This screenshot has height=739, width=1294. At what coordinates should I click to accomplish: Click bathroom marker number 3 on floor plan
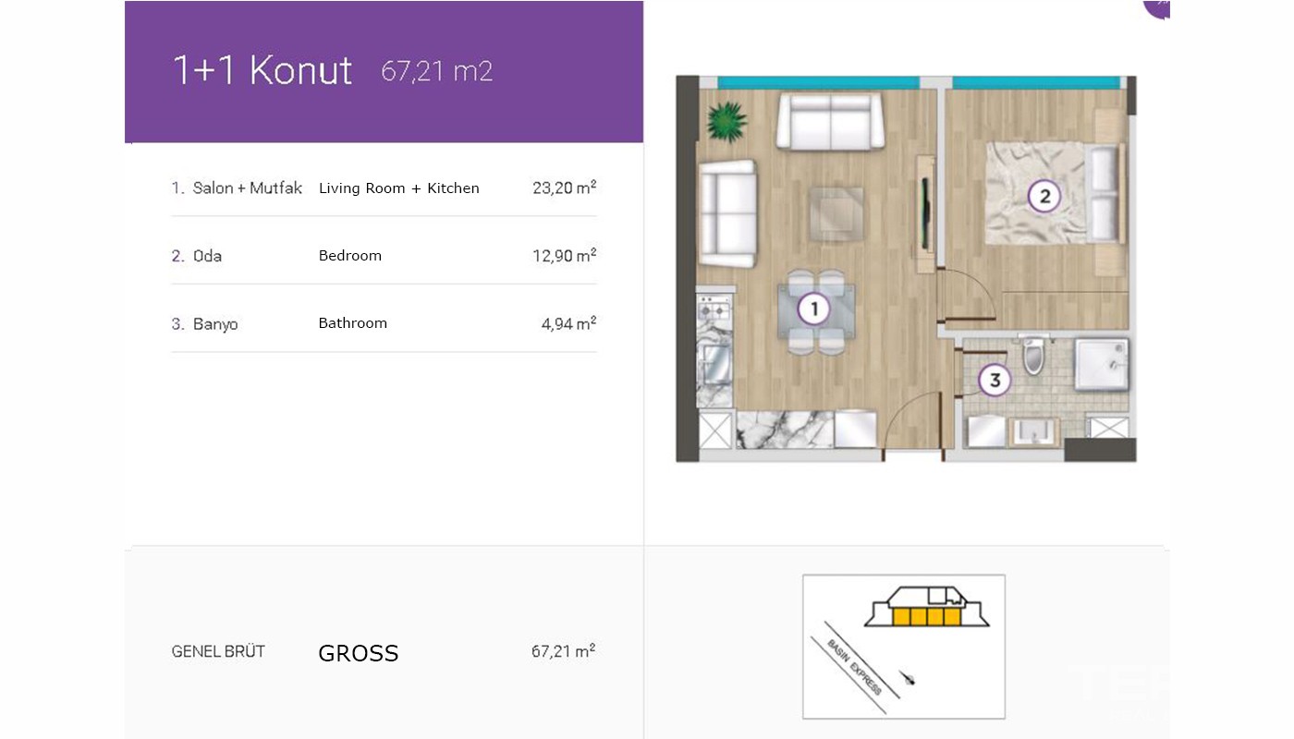995,380
